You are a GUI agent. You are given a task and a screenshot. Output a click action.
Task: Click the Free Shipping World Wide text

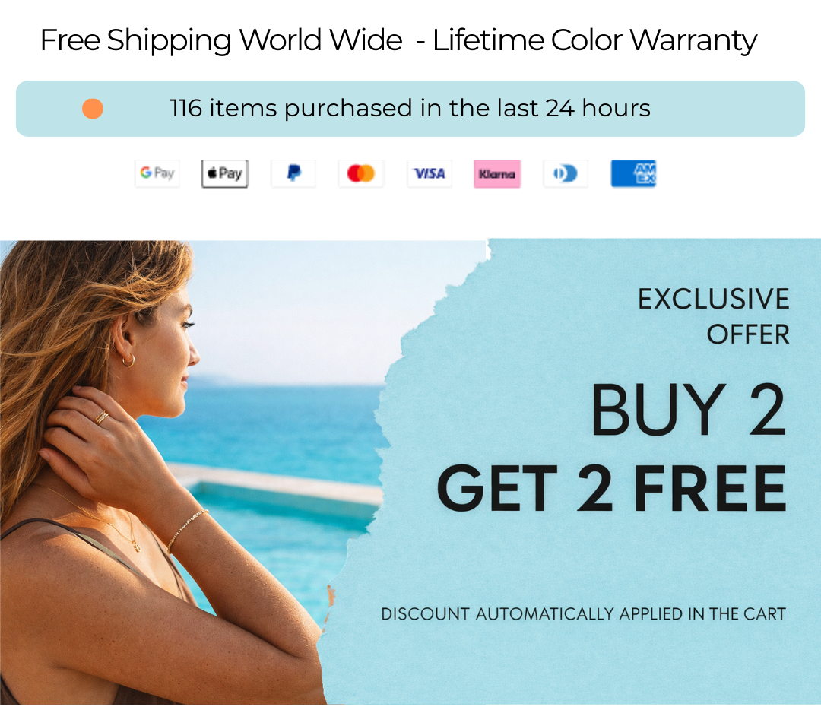tap(221, 40)
